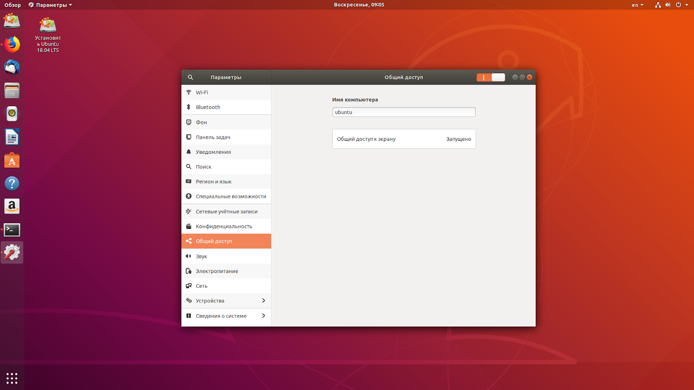Click the search icon in Settings header
Viewport: 694px width, 390px height.
click(190, 77)
